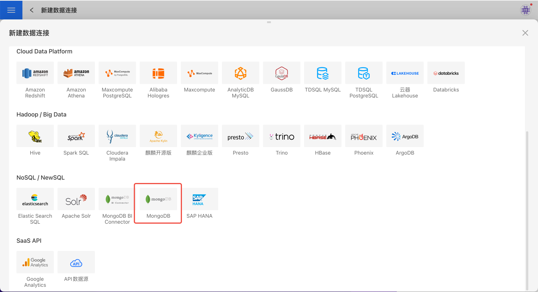This screenshot has width=538, height=292.
Task: Choose the Alibaba Hologres data source
Action: point(158,73)
